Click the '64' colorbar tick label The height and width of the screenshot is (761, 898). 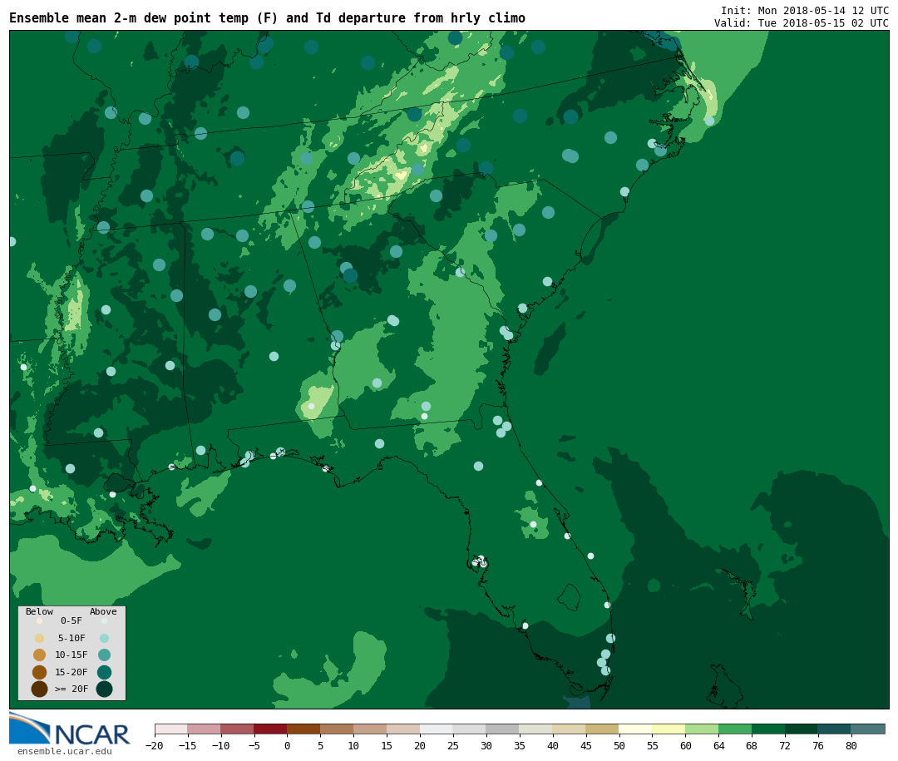pos(718,745)
